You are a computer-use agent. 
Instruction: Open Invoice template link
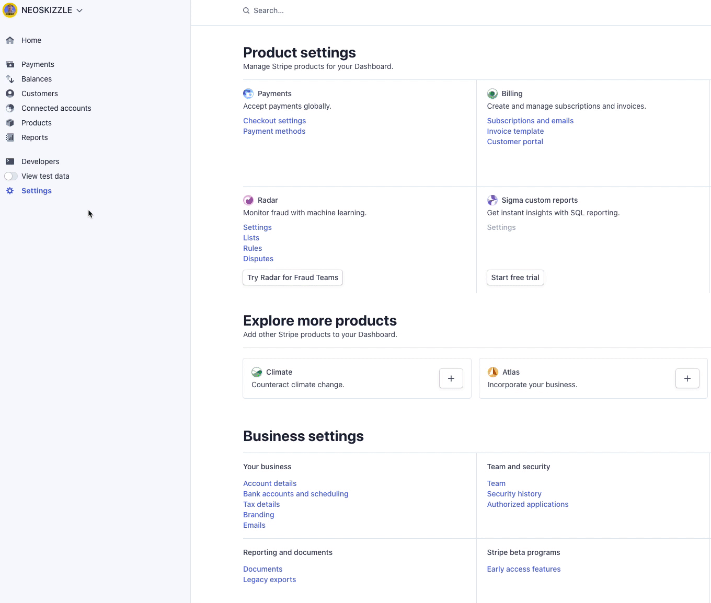tap(515, 131)
